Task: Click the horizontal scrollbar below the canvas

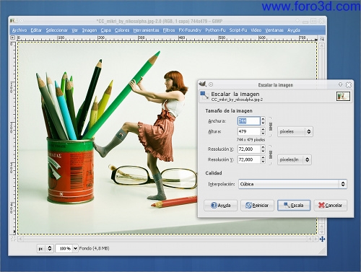Action: click(x=165, y=239)
